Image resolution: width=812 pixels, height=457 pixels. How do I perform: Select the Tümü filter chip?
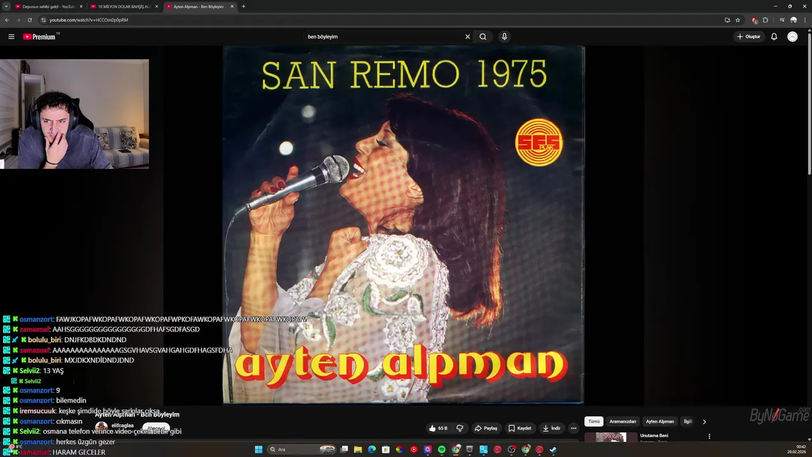coord(594,421)
